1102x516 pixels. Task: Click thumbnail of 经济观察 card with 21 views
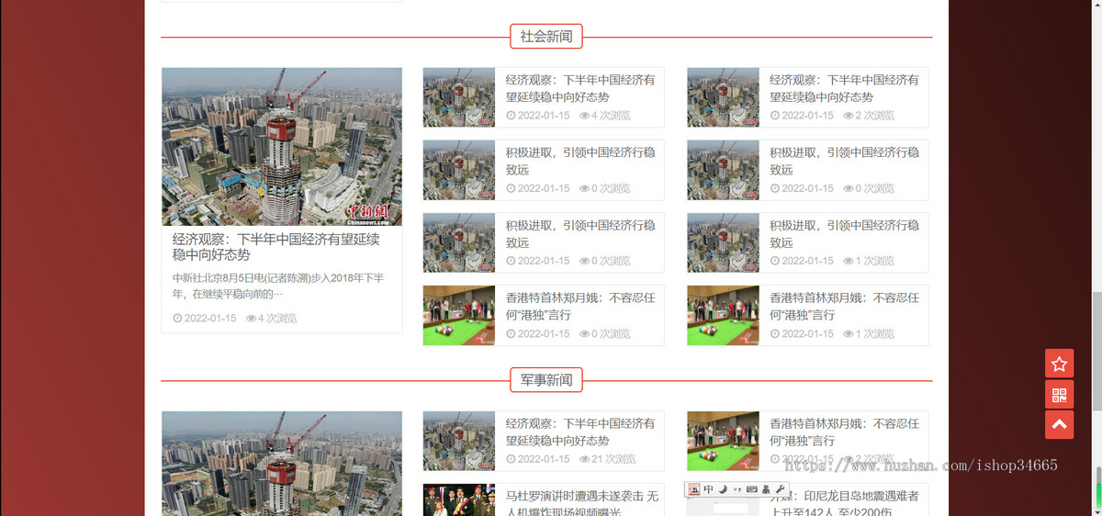coord(459,441)
